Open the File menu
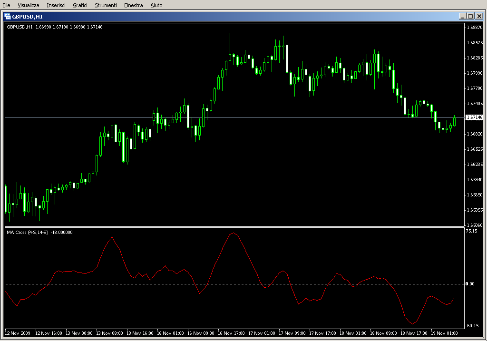Image resolution: width=487 pixels, height=341 pixels. tap(6, 5)
